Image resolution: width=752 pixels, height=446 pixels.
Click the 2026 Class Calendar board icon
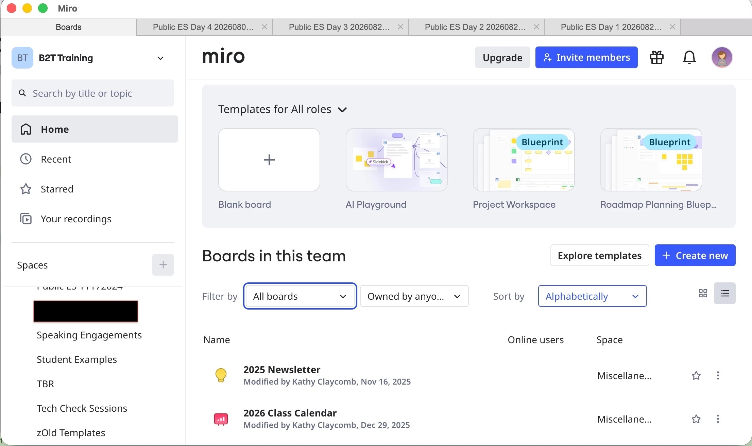click(x=221, y=419)
